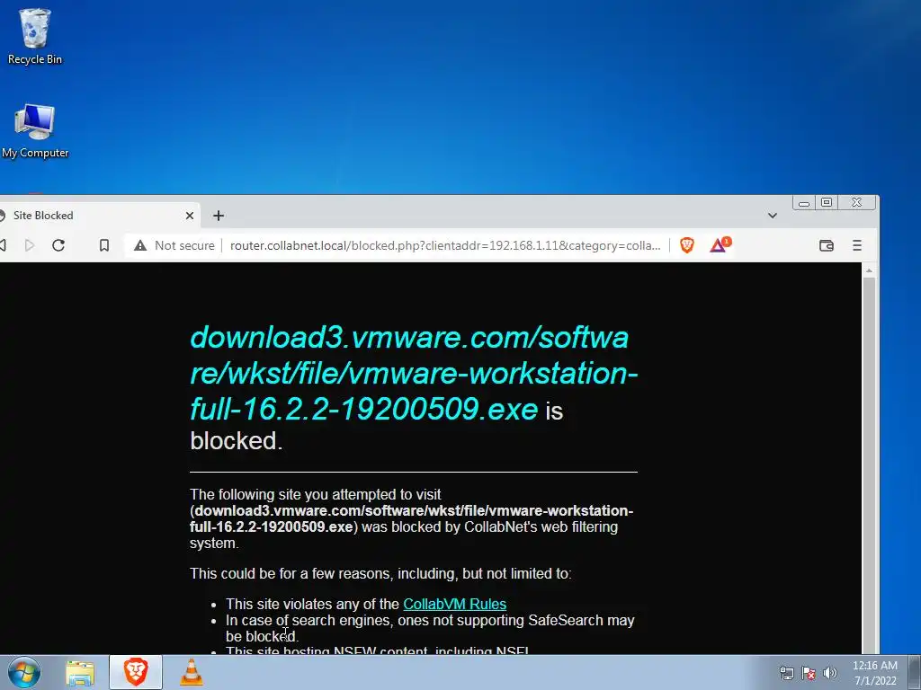Open Brave Rewards triangle icon
The height and width of the screenshot is (690, 921).
(719, 244)
